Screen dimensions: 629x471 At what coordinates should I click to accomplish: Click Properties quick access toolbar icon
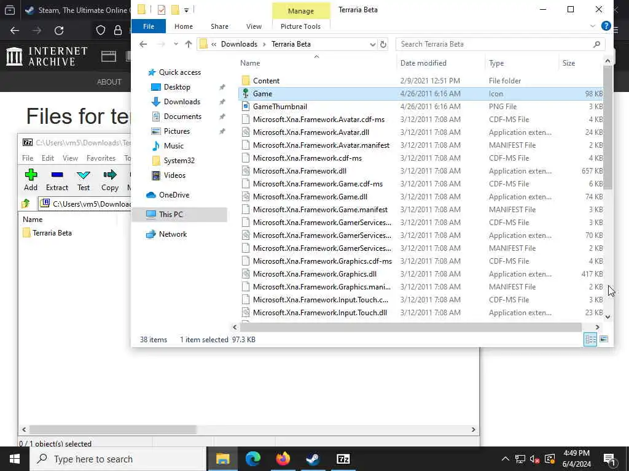tap(162, 10)
